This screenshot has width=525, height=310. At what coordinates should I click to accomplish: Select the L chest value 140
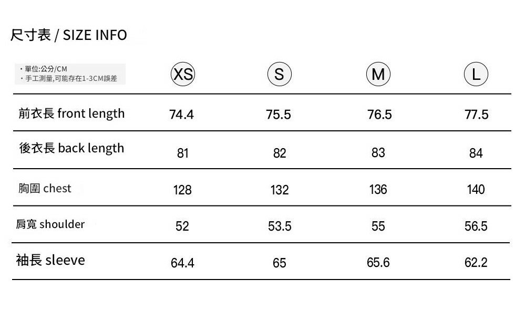coord(476,189)
